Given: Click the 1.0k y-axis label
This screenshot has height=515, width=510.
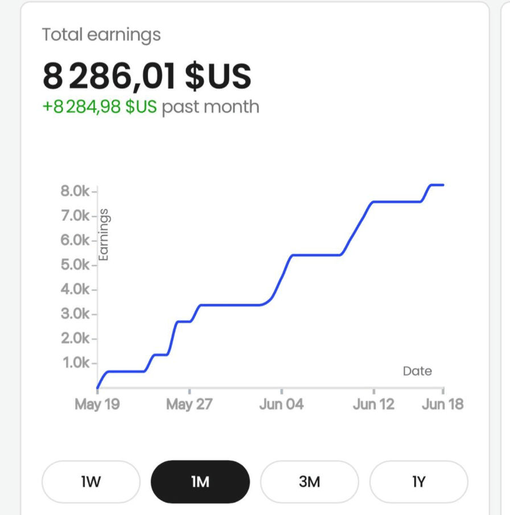Looking at the screenshot, I should point(75,363).
